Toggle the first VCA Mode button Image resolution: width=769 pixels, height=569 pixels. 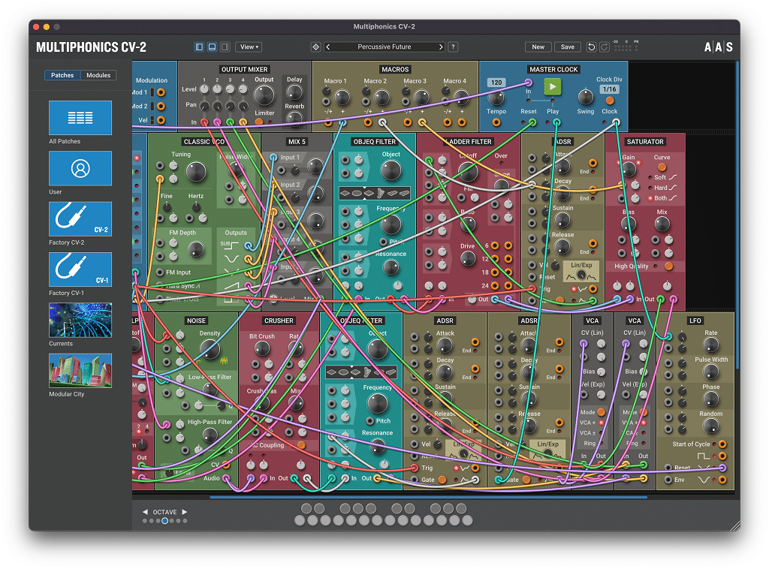point(601,412)
